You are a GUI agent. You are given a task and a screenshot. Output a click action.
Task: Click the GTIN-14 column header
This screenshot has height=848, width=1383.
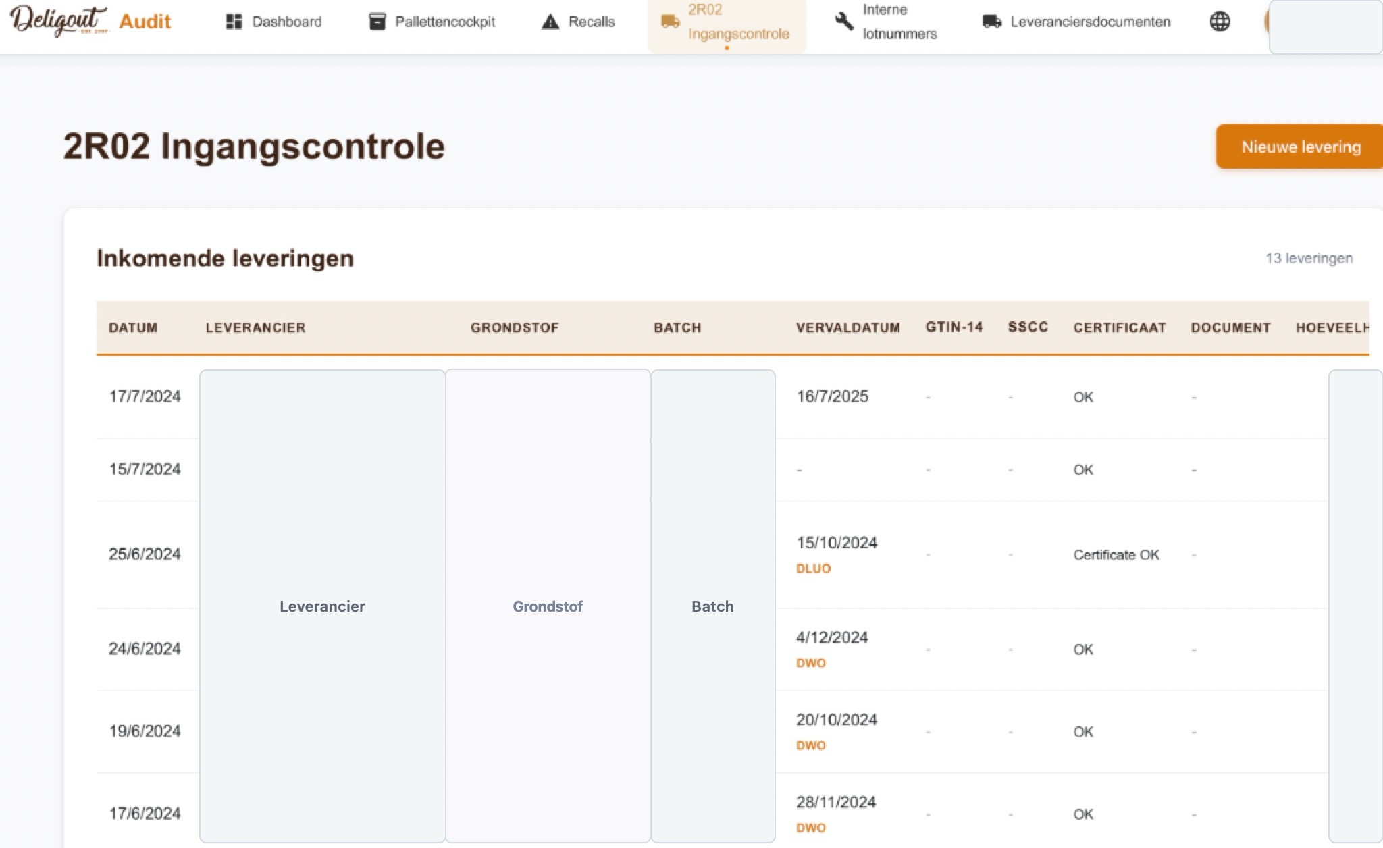(954, 327)
